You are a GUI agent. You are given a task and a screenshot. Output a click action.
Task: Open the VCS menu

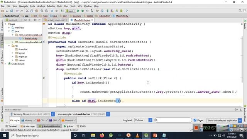(x=80, y=6)
